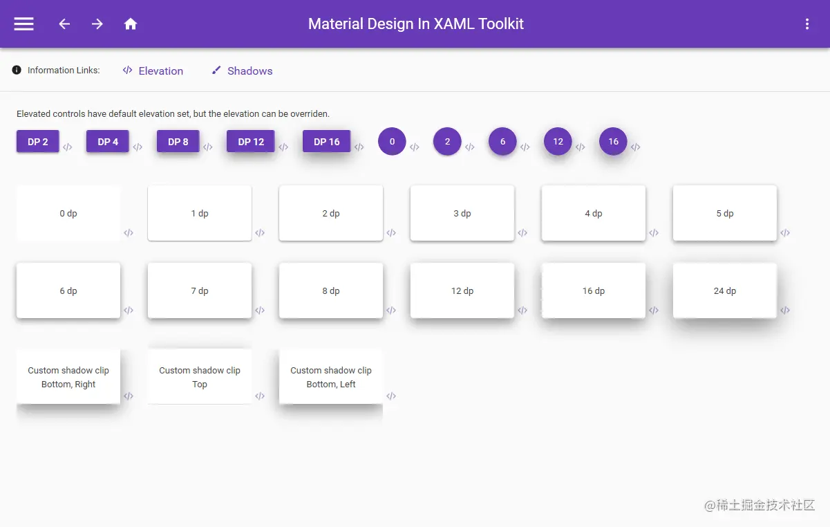Screen dimensions: 830x527
Task: Show code for the 5 dp card
Action: [x=785, y=233]
